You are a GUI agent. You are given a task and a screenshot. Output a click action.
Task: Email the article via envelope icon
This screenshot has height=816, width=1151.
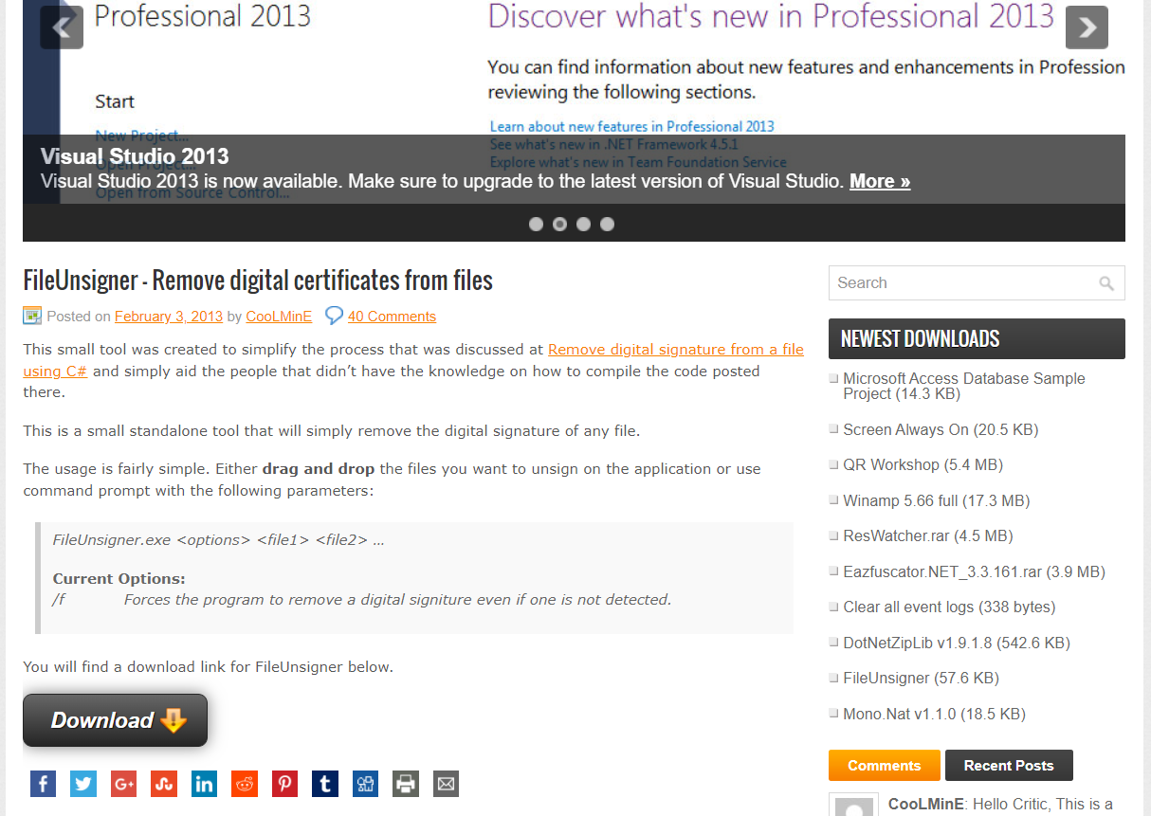pos(446,784)
